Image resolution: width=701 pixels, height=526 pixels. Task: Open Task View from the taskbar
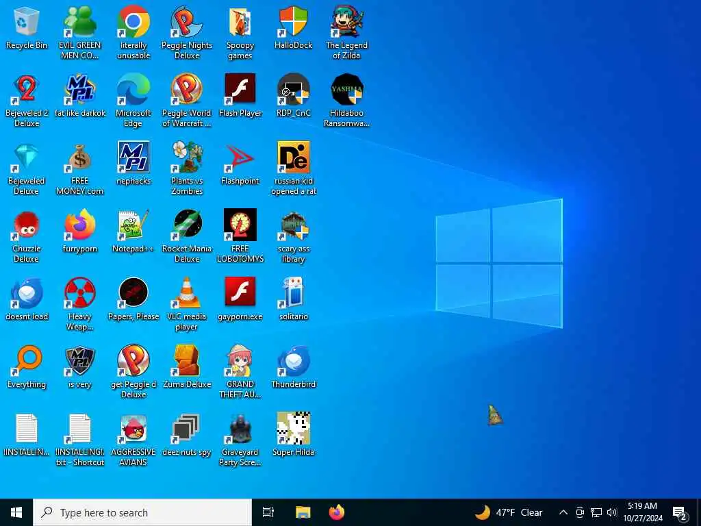[268, 512]
